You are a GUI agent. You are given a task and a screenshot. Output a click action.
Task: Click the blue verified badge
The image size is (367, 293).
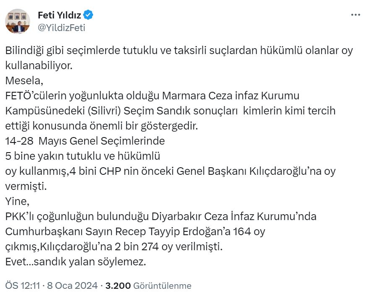click(88, 16)
